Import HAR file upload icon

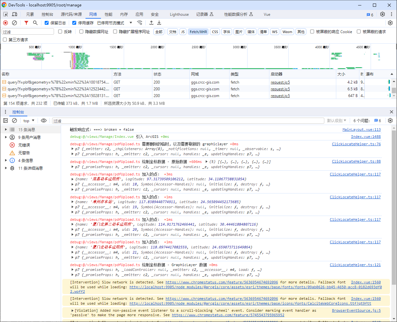pos(151,23)
